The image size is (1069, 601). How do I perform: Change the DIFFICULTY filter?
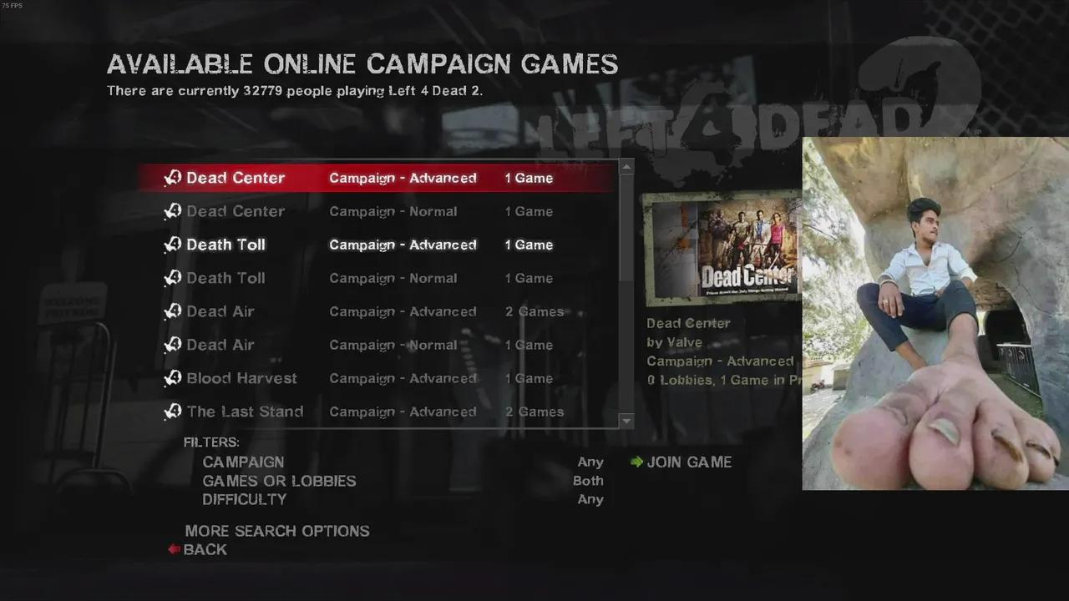pyautogui.click(x=403, y=499)
